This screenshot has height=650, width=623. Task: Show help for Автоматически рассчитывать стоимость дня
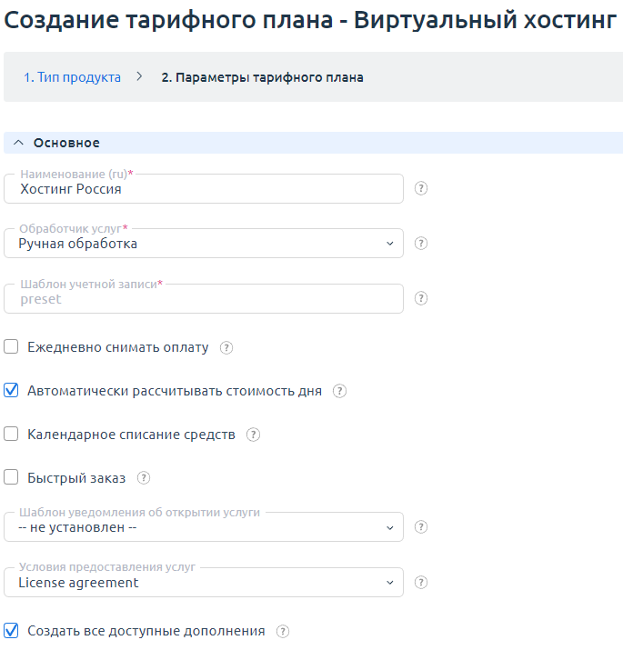339,391
